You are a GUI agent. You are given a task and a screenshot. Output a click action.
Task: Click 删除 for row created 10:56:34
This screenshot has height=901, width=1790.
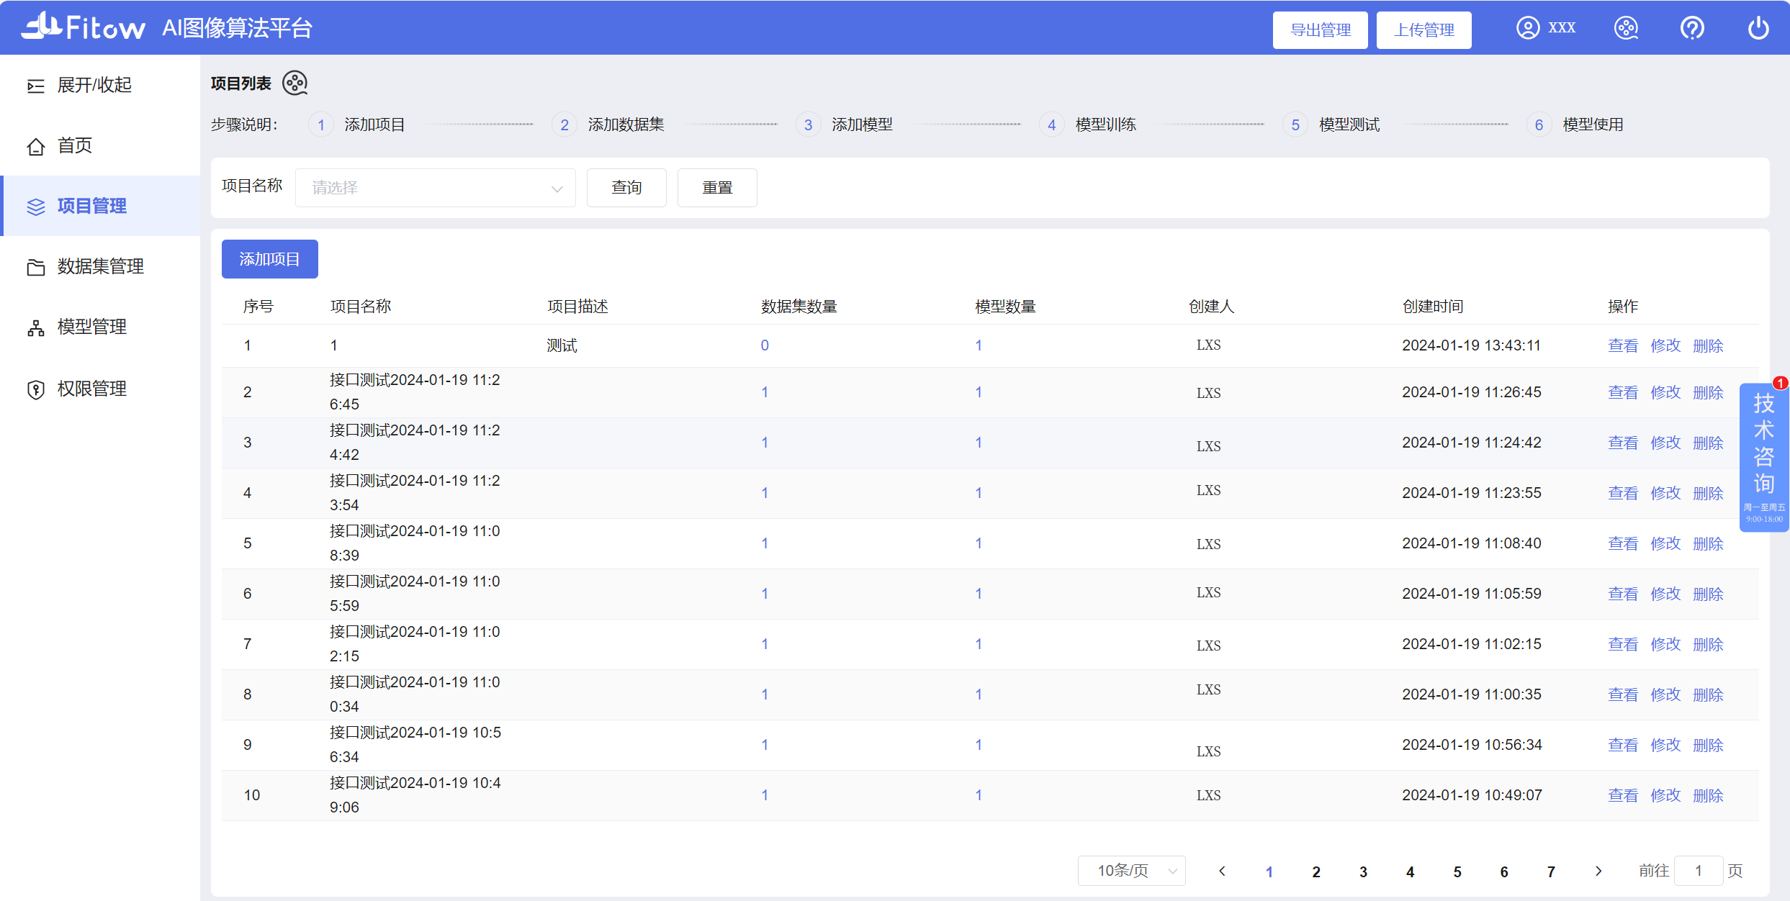tap(1708, 745)
